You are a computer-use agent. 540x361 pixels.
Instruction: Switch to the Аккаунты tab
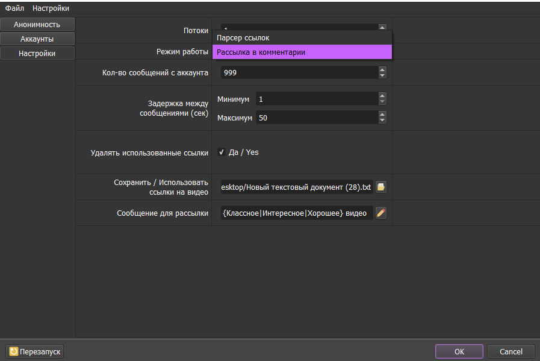tap(37, 39)
